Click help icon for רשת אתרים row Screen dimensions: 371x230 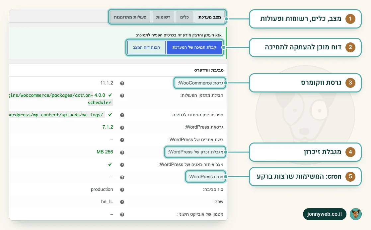click(x=122, y=140)
